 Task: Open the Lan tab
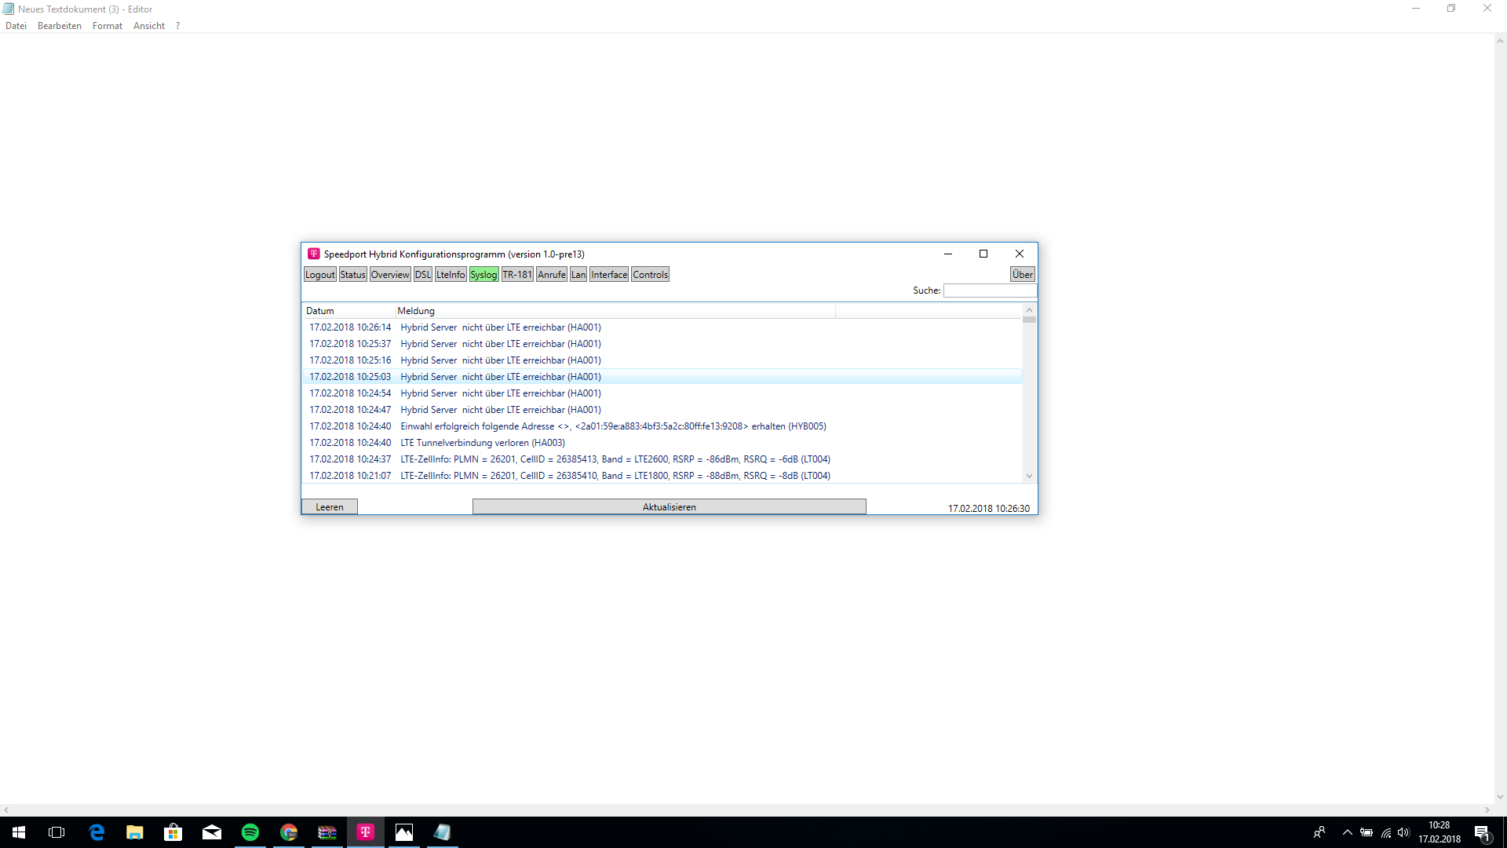(578, 275)
